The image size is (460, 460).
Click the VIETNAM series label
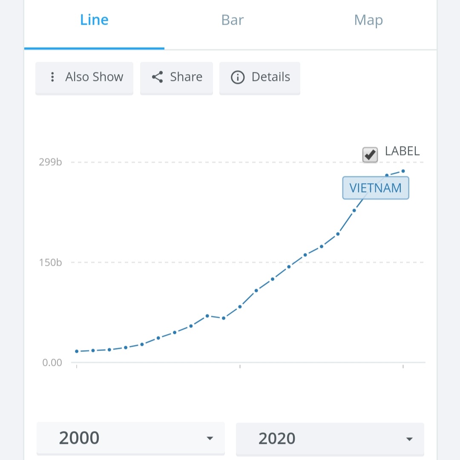[x=376, y=188]
